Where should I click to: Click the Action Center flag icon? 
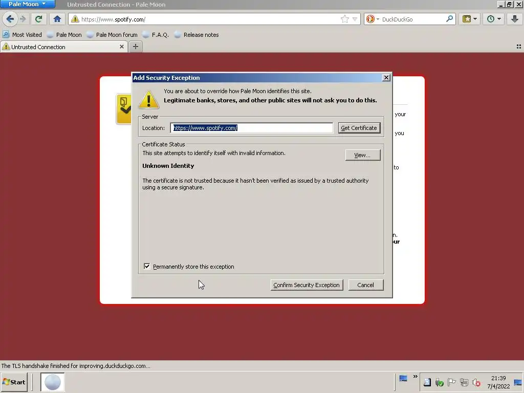pos(451,382)
